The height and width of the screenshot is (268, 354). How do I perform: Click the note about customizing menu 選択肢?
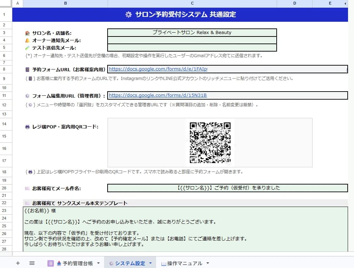[142, 105]
